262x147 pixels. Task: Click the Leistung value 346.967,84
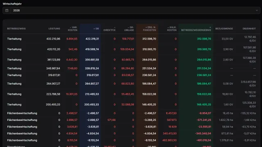pyautogui.click(x=53, y=68)
